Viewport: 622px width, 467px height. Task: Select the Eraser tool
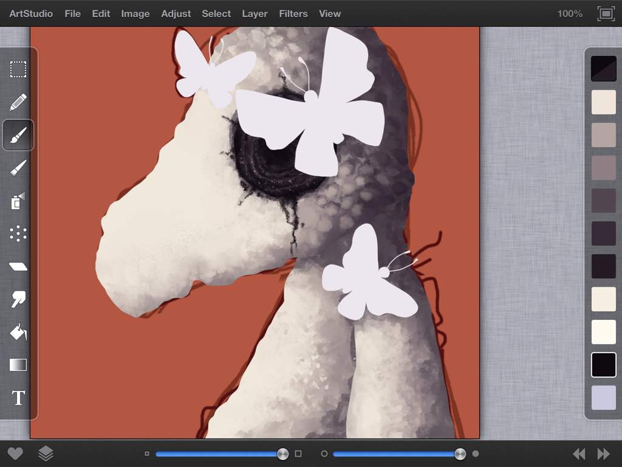coord(18,266)
